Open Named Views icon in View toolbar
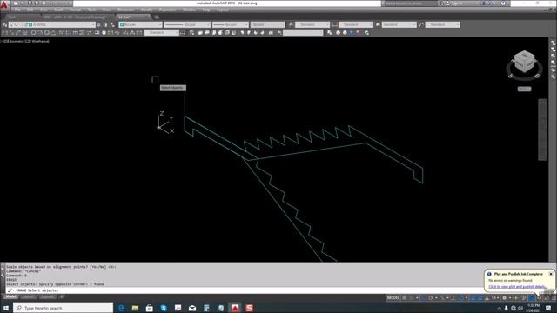557x313 pixels. [x=191, y=33]
